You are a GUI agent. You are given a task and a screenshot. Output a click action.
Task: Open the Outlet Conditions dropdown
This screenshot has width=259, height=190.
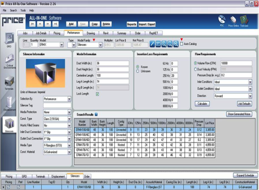coord(250,89)
